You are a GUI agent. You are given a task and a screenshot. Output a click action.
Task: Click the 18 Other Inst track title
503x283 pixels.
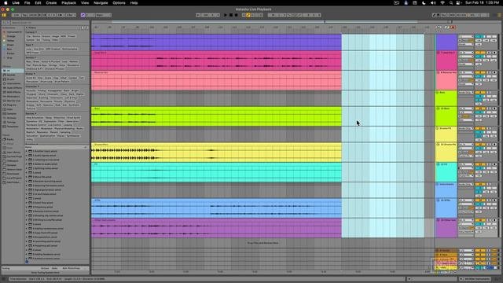(x=448, y=220)
